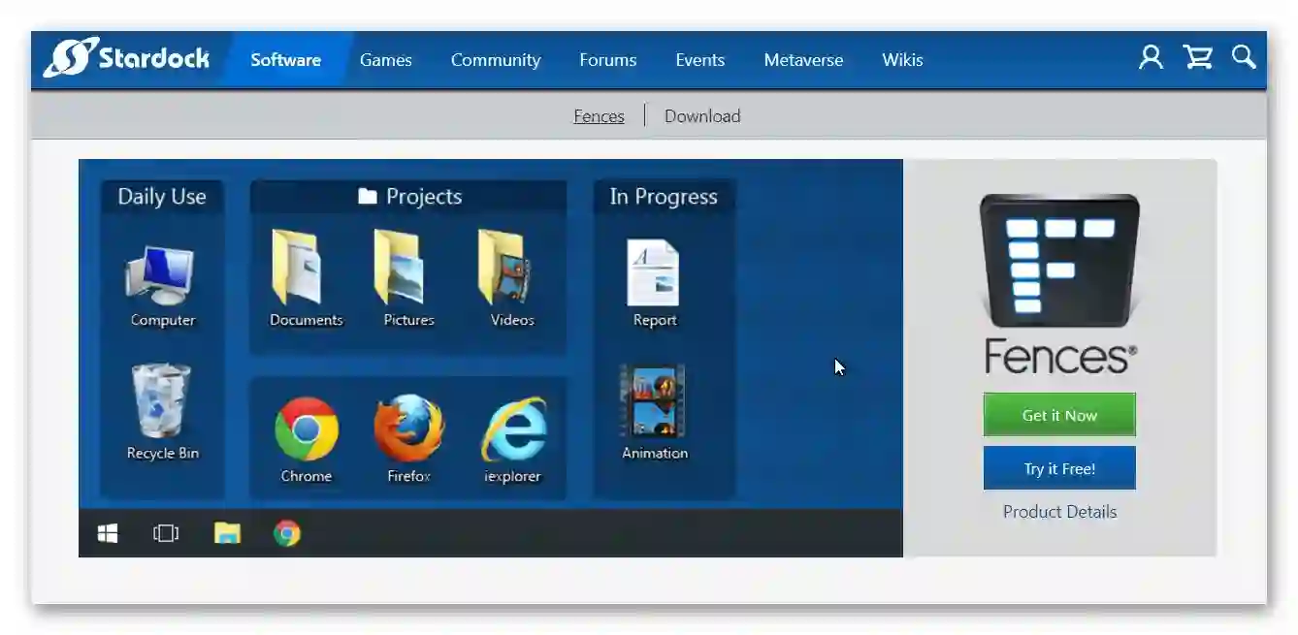Click the Stardock logo
This screenshot has height=635, width=1298.
point(126,58)
